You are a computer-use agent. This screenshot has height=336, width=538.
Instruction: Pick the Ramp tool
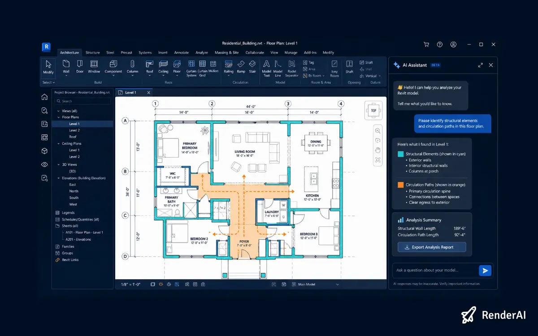(241, 67)
